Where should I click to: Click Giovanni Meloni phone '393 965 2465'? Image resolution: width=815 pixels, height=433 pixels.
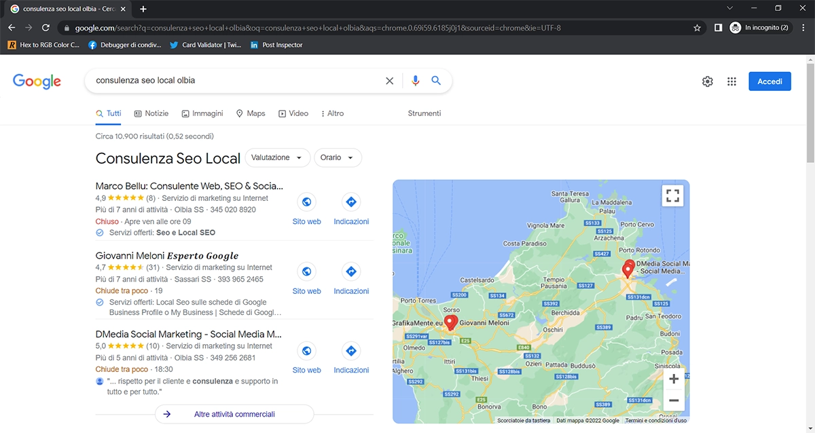tap(240, 279)
